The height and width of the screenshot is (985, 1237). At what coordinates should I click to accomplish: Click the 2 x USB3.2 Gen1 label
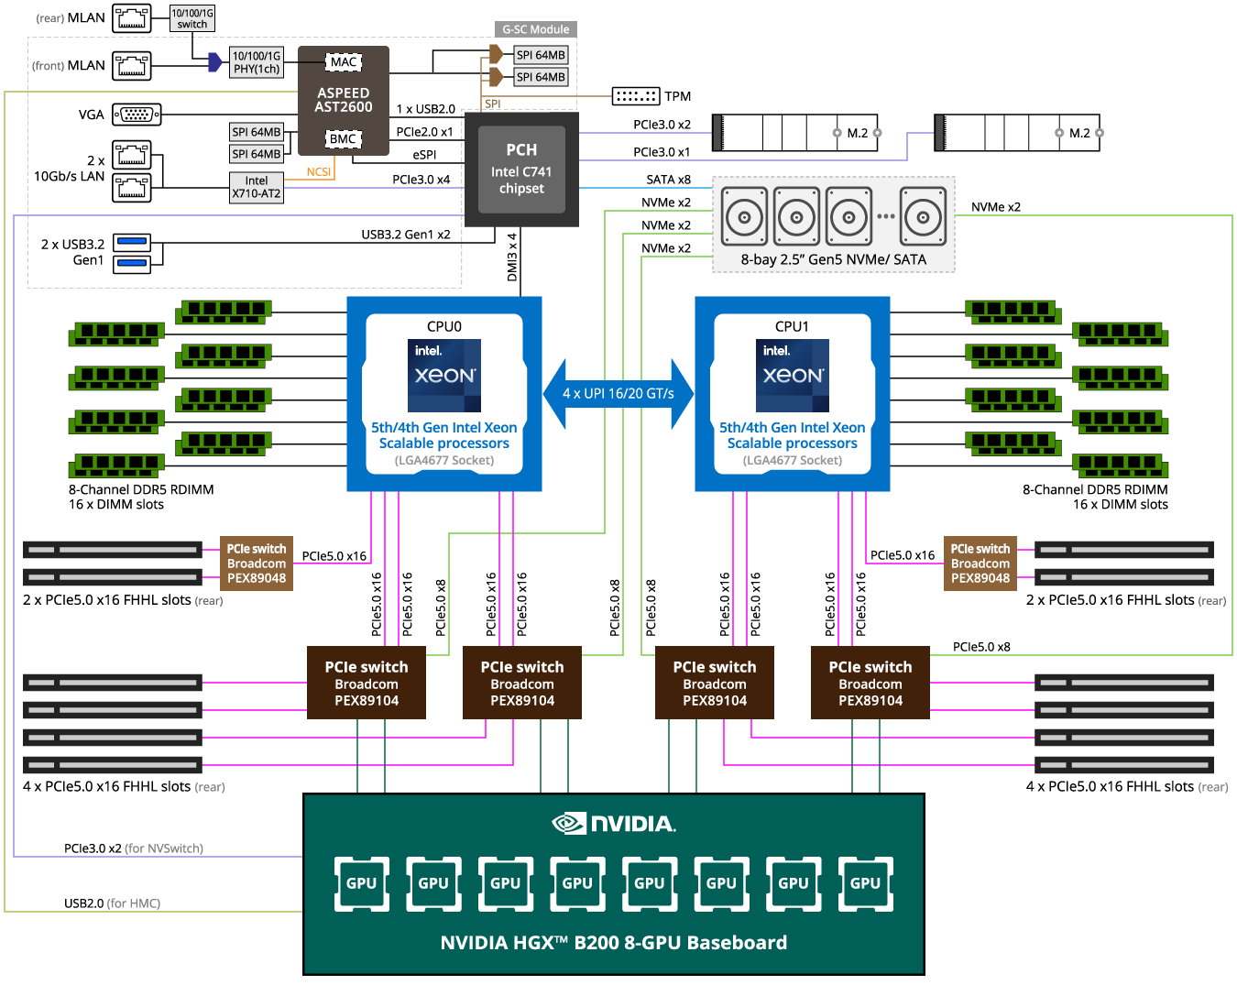click(x=73, y=252)
